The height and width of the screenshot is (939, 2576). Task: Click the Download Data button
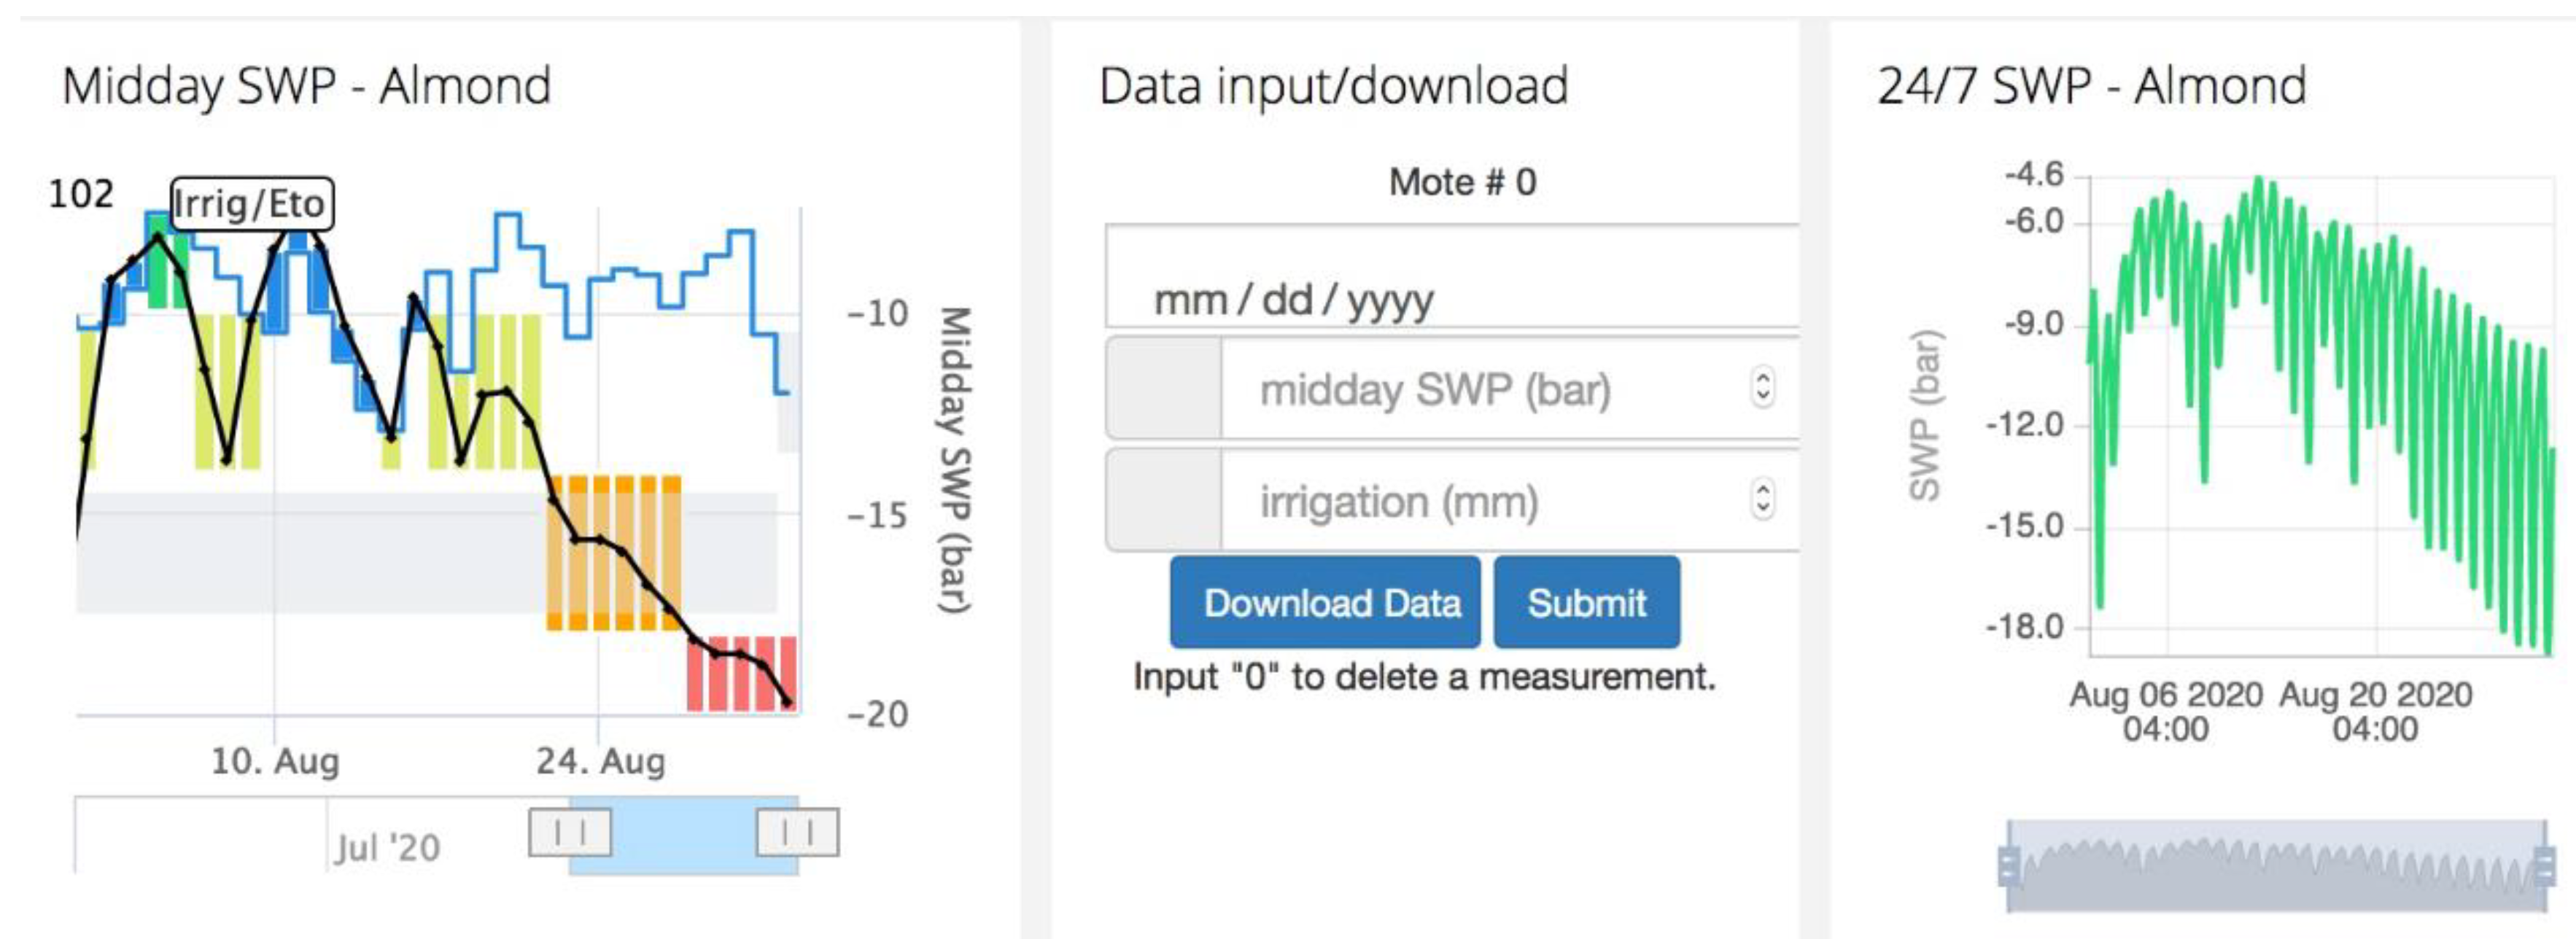click(x=1324, y=603)
